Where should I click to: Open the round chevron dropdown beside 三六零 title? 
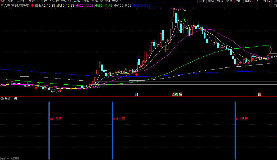click(36, 6)
